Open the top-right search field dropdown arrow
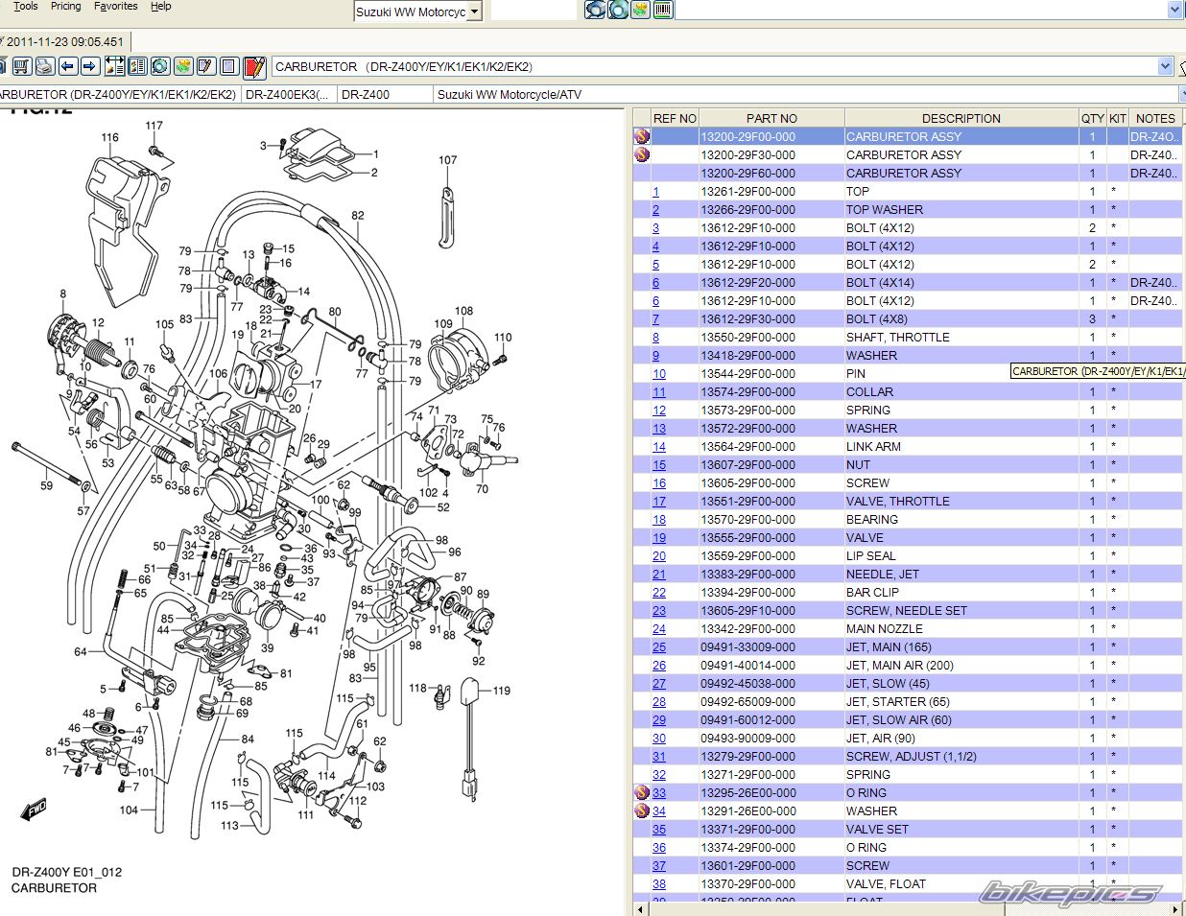The image size is (1186, 916). 1175,10
